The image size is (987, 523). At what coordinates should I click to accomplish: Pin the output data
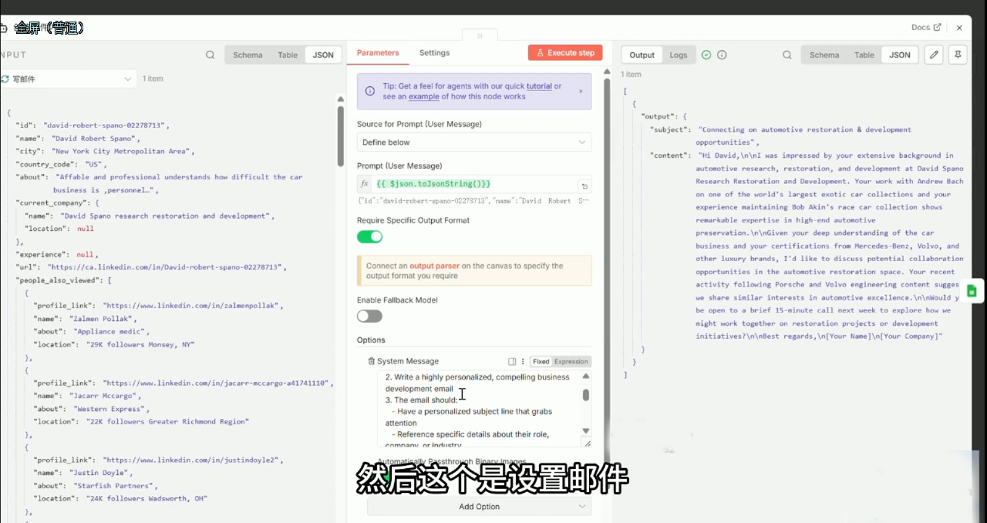957,55
